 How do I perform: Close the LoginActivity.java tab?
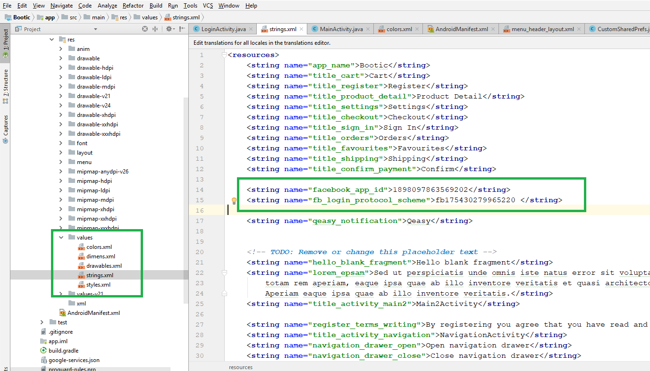[x=251, y=29]
